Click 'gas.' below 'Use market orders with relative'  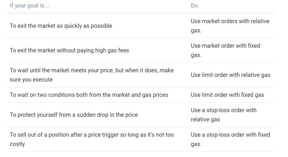[196, 31]
